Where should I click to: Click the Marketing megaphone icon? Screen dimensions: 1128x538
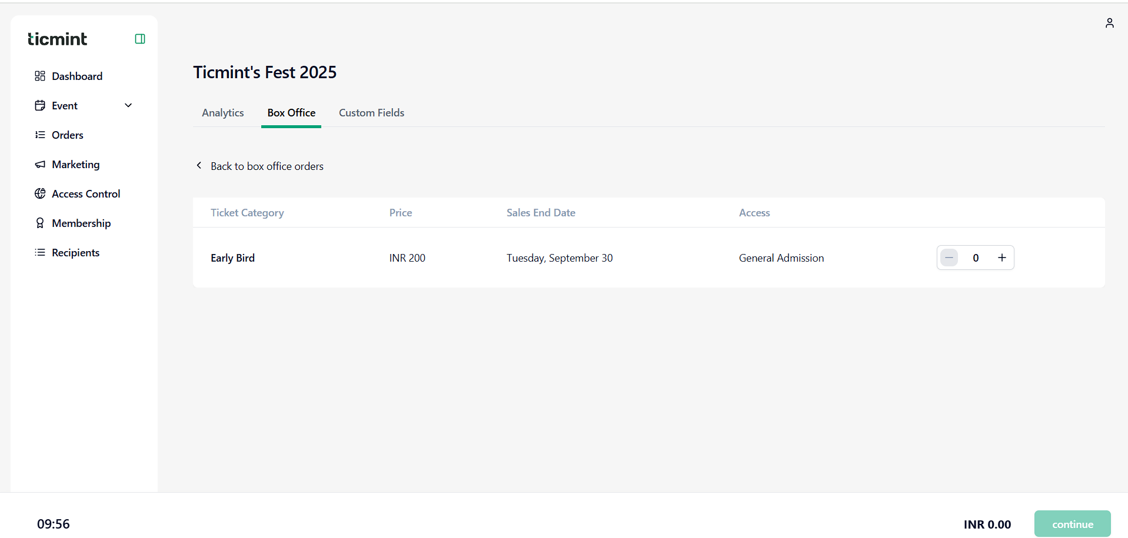40,164
